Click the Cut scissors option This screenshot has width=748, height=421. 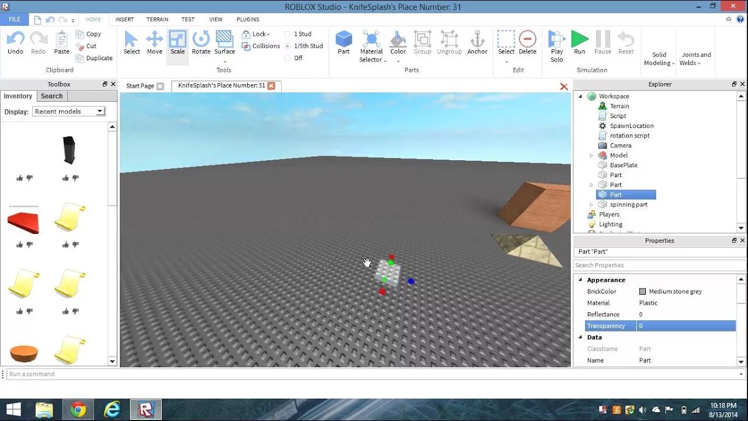coord(86,46)
